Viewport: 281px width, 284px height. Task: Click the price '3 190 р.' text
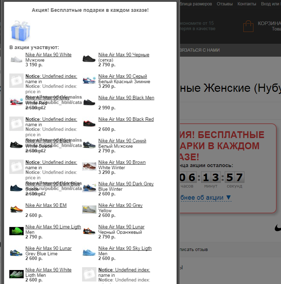pyautogui.click(x=34, y=65)
